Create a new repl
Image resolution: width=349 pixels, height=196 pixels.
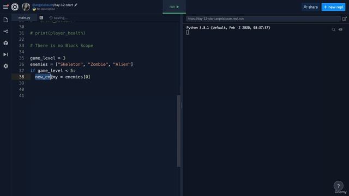(333, 7)
